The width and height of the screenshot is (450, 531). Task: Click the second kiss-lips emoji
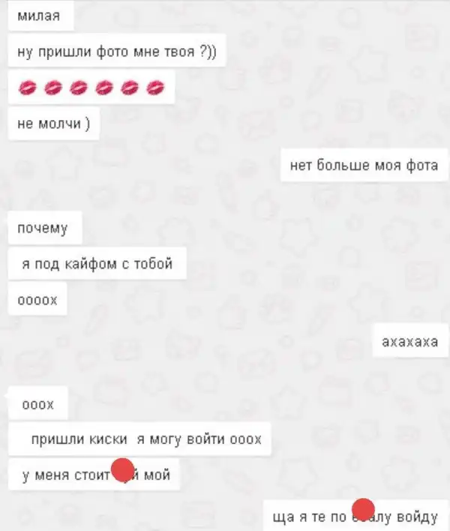click(x=53, y=88)
